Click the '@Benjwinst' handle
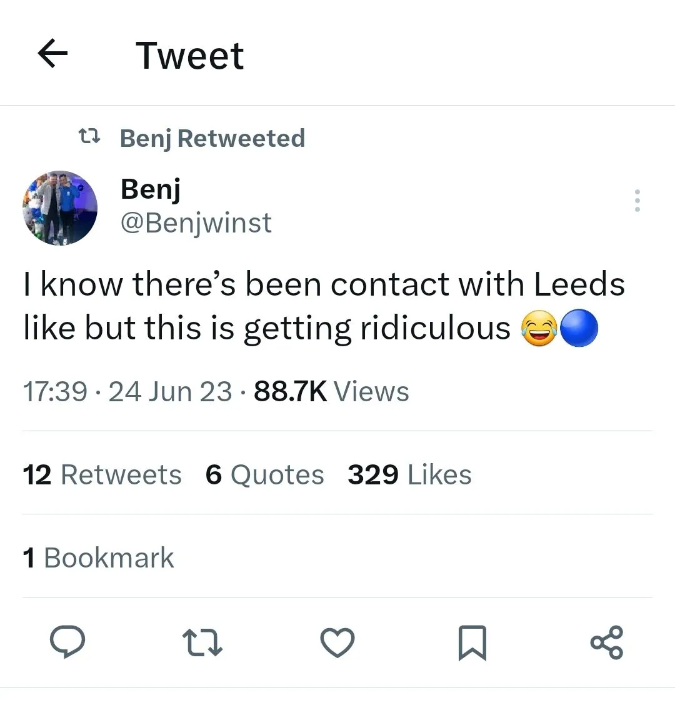The height and width of the screenshot is (705, 675). 196,223
